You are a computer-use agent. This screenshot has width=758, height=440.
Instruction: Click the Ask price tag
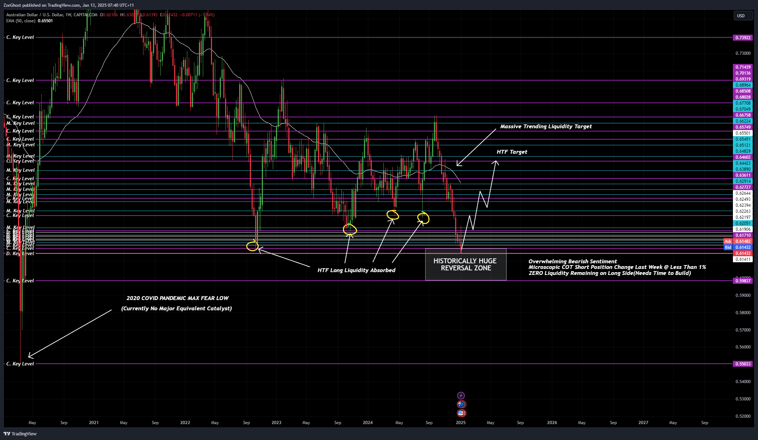pyautogui.click(x=728, y=241)
